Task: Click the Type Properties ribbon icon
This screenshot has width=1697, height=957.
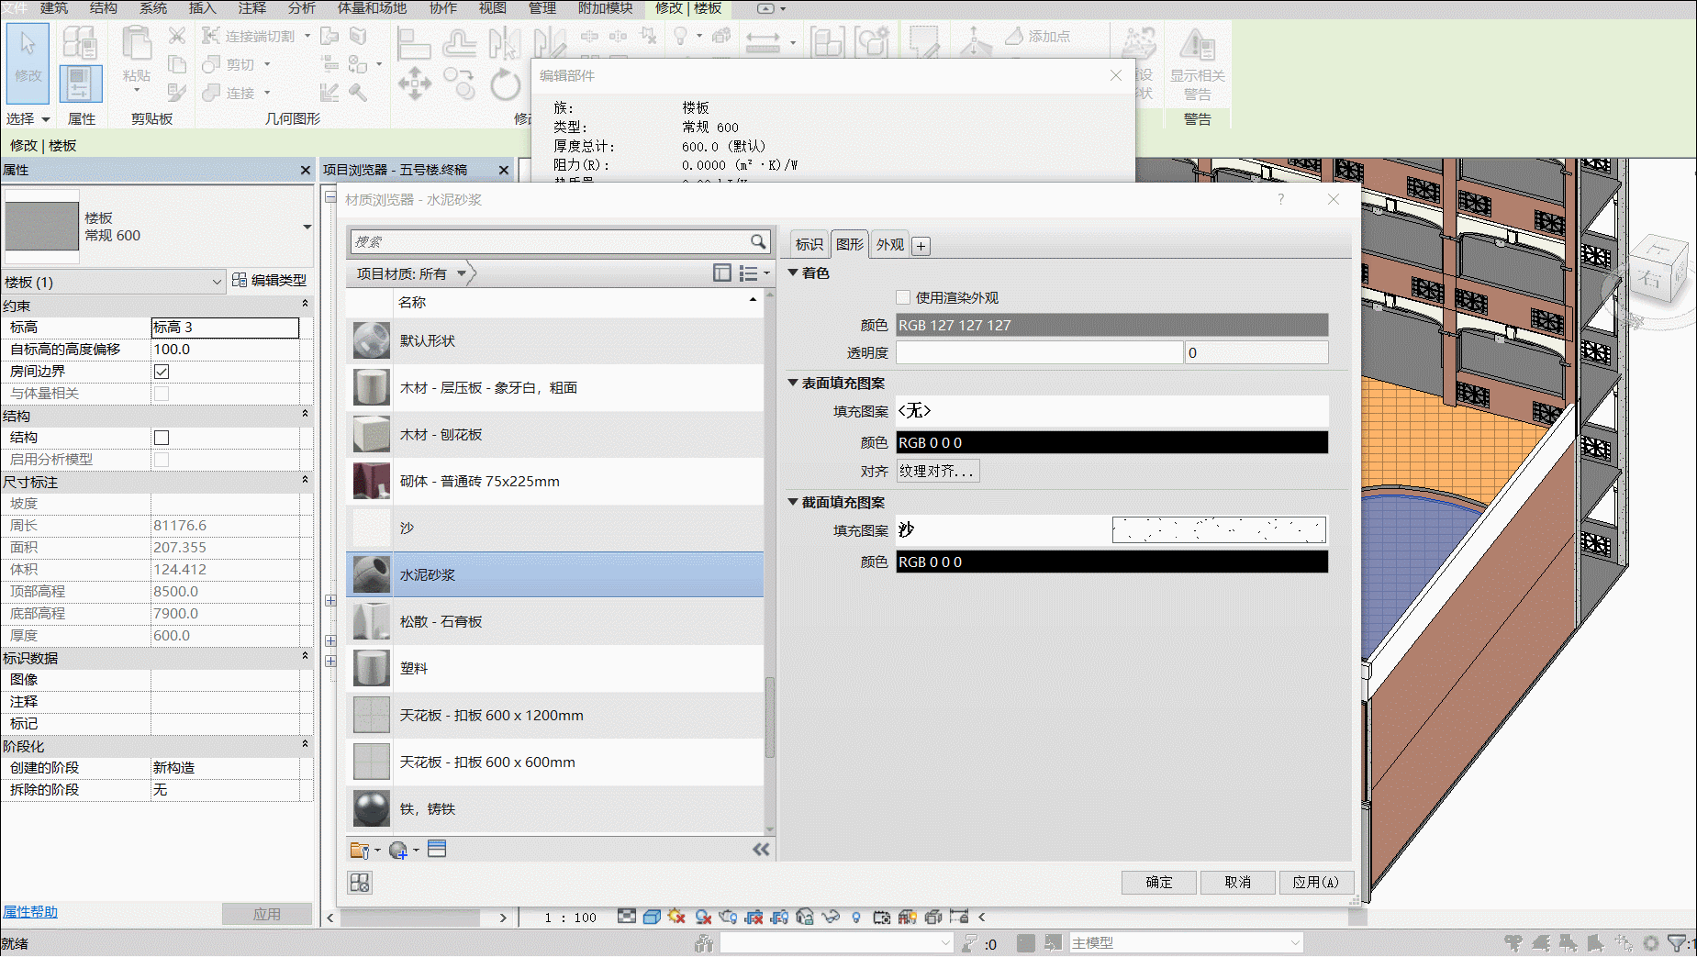Action: tap(80, 43)
